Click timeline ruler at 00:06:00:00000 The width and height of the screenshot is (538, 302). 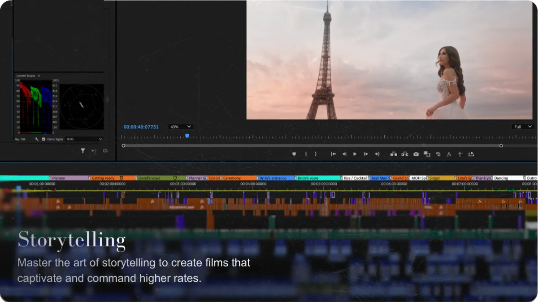(x=394, y=184)
